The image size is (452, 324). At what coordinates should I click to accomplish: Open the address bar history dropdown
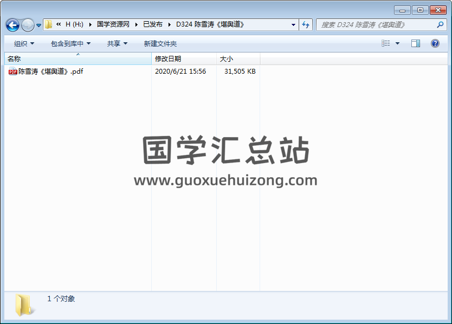293,25
